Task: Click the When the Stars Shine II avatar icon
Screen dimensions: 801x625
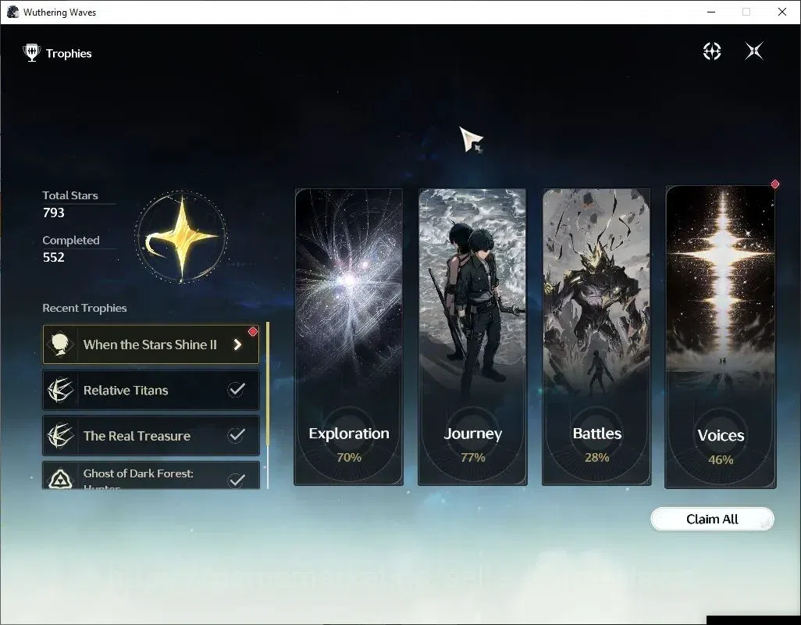Action: [x=60, y=345]
